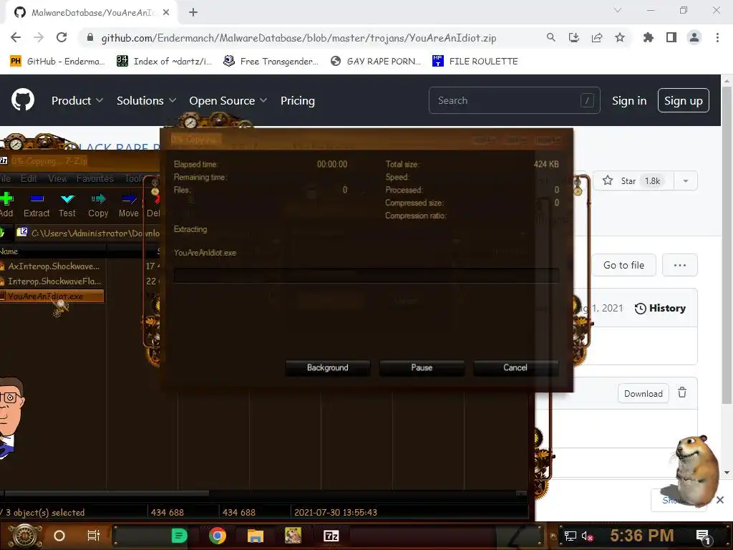Viewport: 733px width, 550px height.
Task: Click the zoom magnifier icon in address bar
Action: [x=551, y=37]
